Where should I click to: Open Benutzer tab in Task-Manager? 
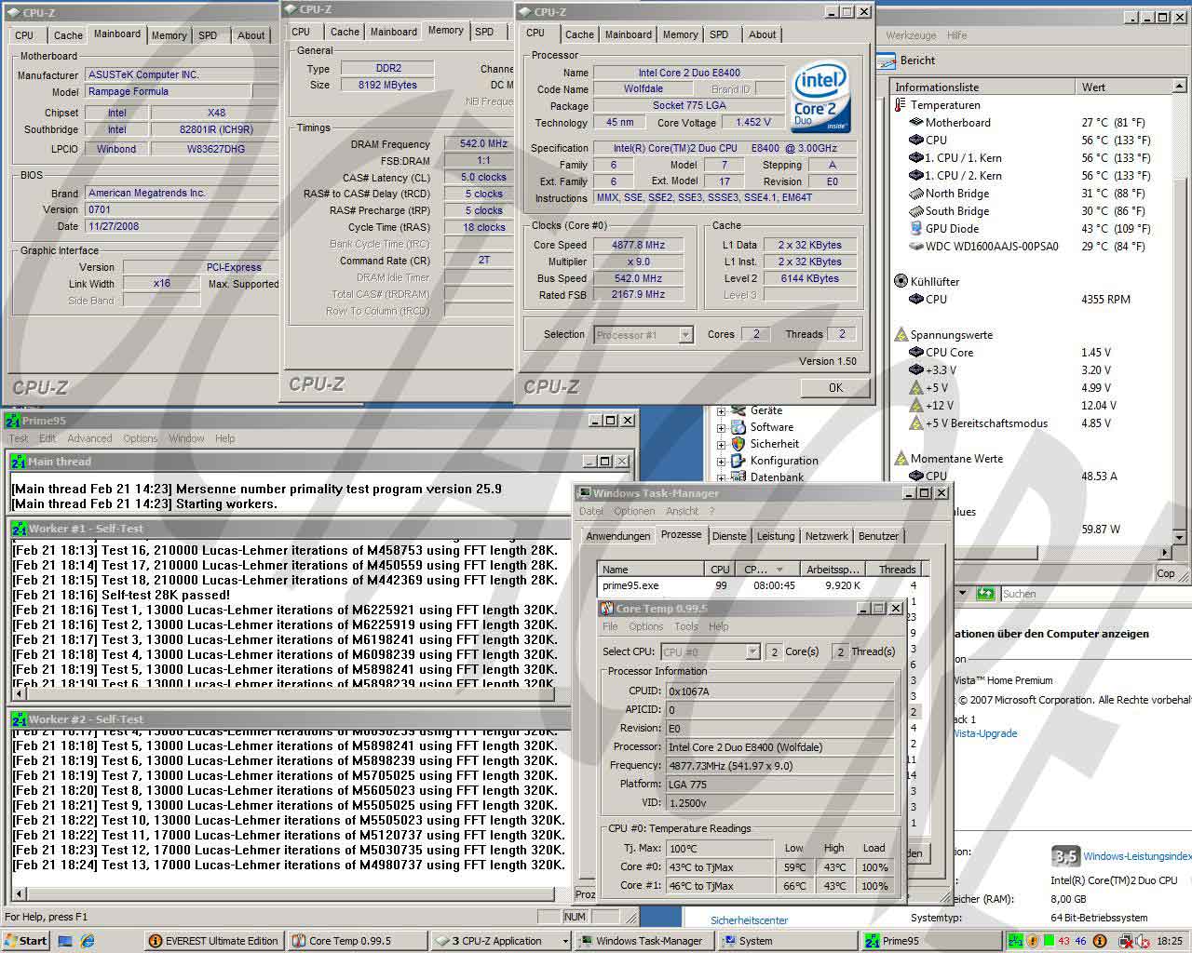tap(878, 536)
